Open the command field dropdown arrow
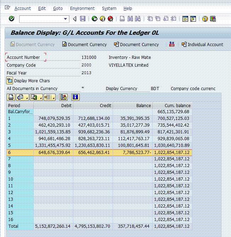 pos(65,19)
